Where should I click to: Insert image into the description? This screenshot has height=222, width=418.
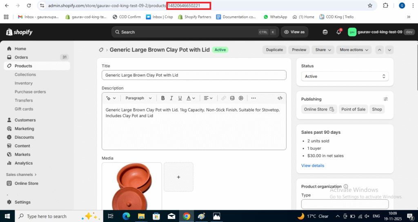click(x=232, y=98)
